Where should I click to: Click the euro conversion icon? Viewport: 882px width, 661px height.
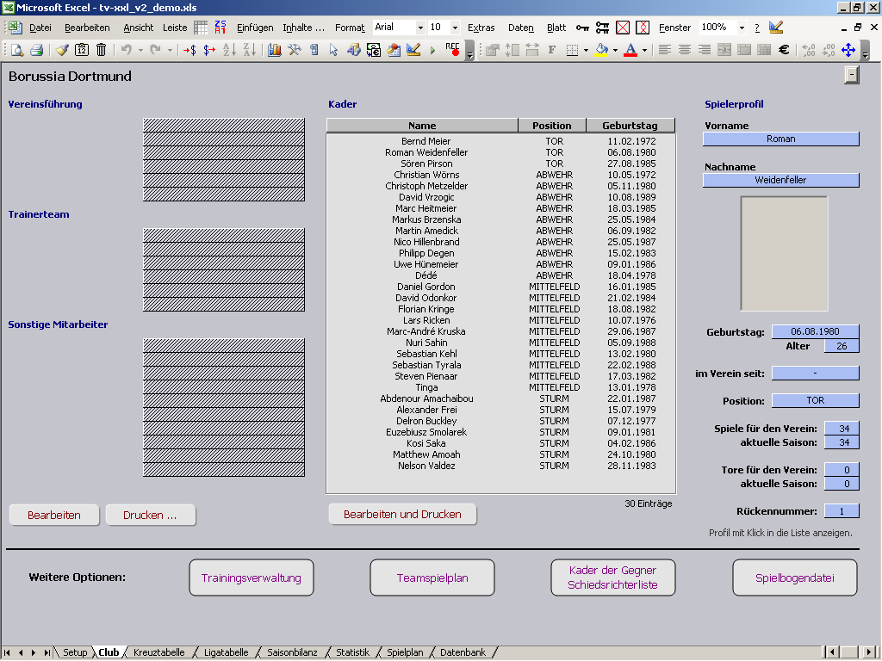click(x=374, y=50)
